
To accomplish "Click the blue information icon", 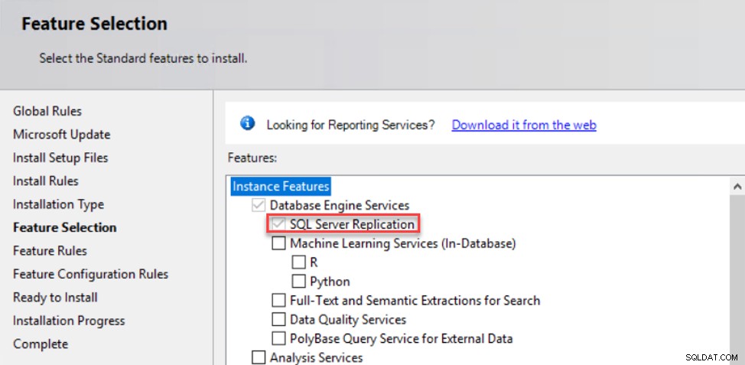I will coord(248,123).
